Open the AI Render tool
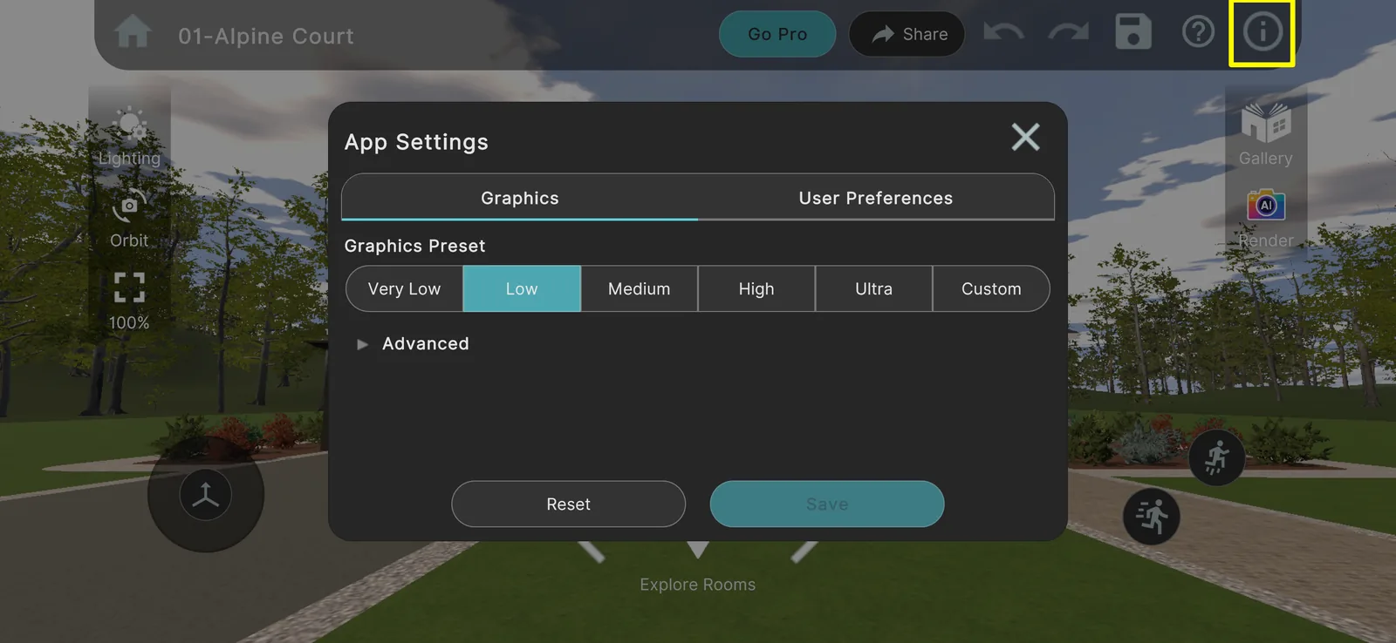The height and width of the screenshot is (643, 1396). click(1266, 219)
